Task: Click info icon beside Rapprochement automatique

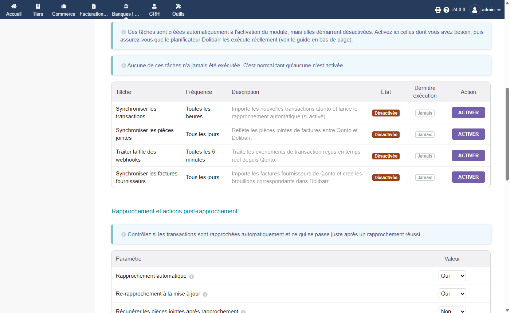Action: coord(192,277)
